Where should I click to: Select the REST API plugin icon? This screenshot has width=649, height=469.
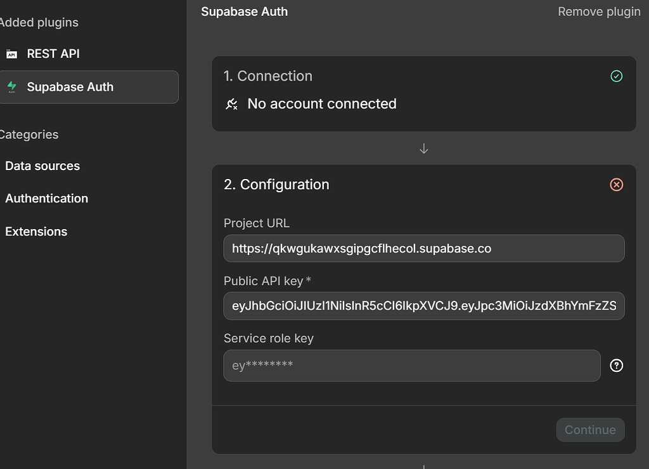12,53
